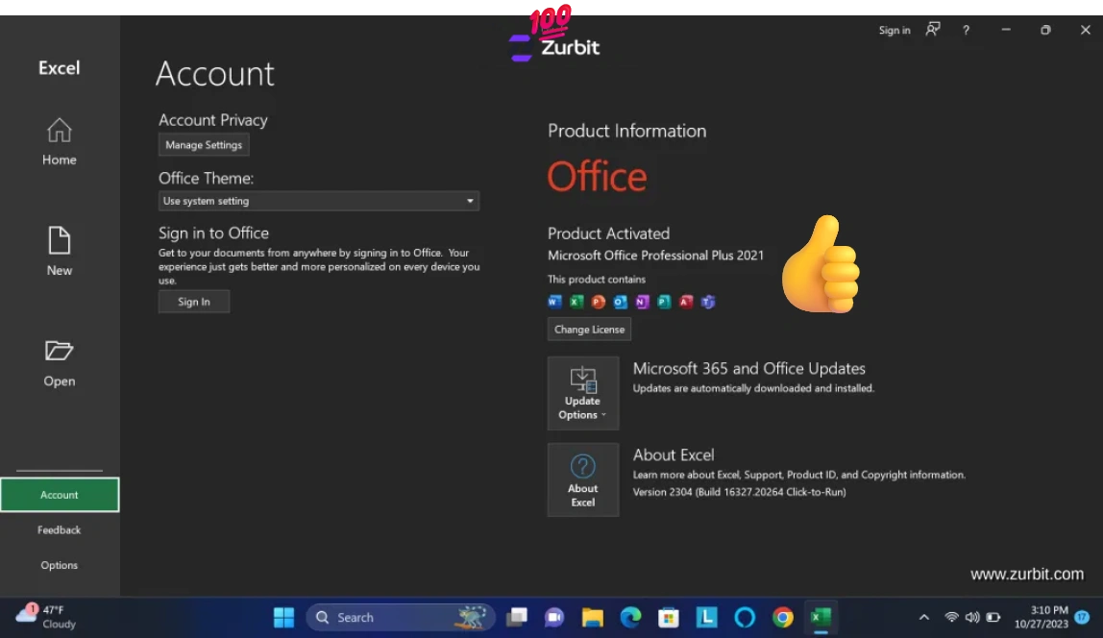Click the Word app icon in product list
This screenshot has height=638, width=1103.
click(x=554, y=302)
